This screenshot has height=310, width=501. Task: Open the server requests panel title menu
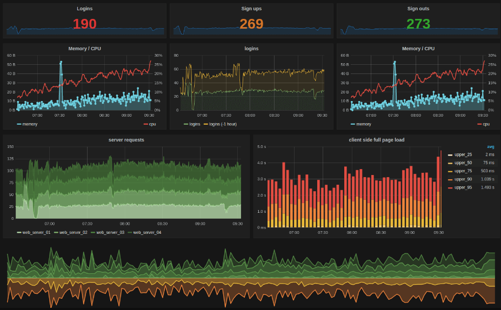pyautogui.click(x=126, y=140)
